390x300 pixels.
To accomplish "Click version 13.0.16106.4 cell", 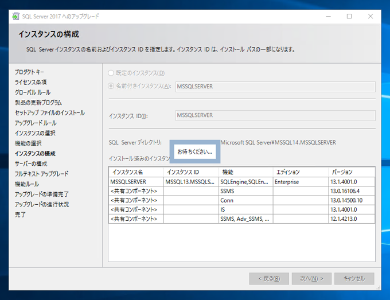I will coord(352,191).
